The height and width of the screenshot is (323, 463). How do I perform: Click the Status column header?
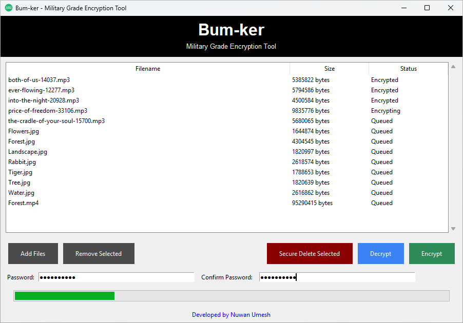coord(408,69)
